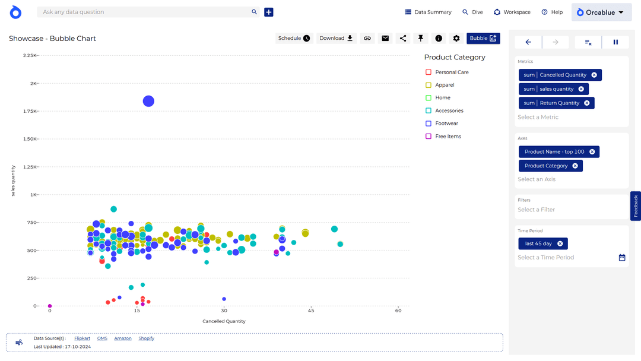Toggle Personal Care legend checkbox
This screenshot has height=361, width=641.
(x=429, y=72)
